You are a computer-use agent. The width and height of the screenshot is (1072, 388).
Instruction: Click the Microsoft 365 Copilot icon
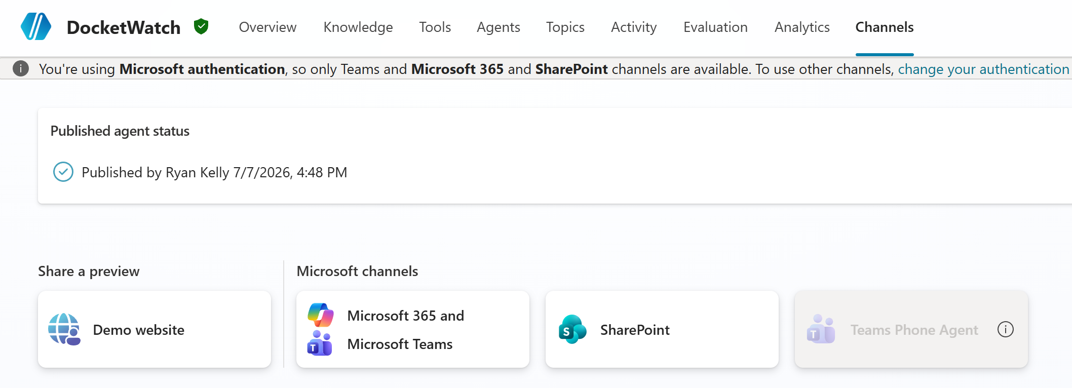(321, 315)
